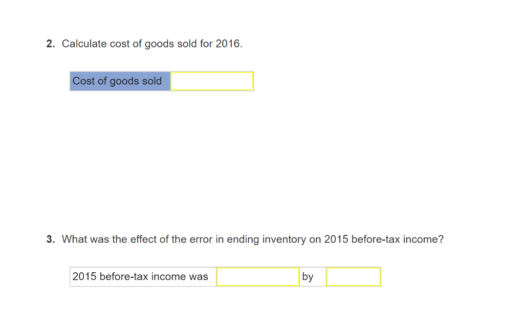Select the '2015 before-tax income was' cell
524x331 pixels.
(142, 276)
